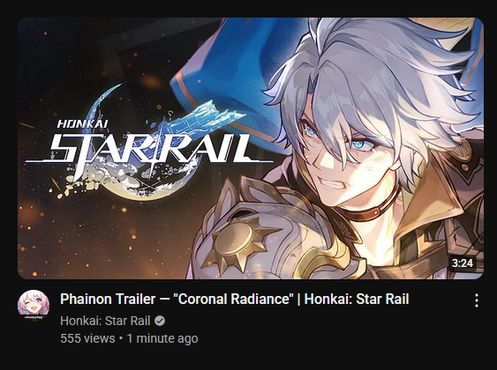Open the Honkai: Star Rail channel name
Viewport: 497px width, 370px height.
pos(105,321)
